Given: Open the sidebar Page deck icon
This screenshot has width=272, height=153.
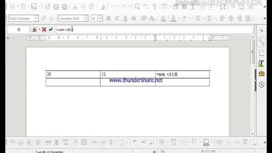Looking at the screenshot, I should click(x=261, y=53).
